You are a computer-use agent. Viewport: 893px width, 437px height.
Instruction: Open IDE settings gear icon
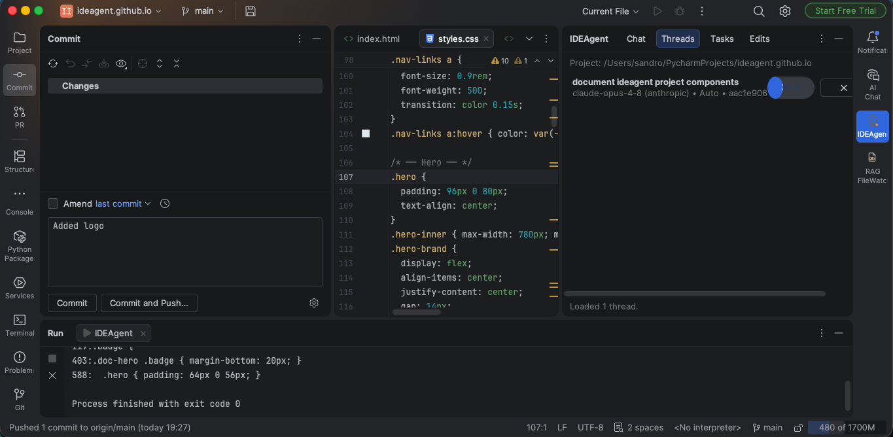785,11
